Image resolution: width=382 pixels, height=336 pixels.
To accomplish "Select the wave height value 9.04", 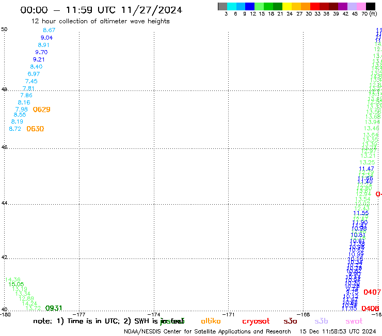I will 47,38.
